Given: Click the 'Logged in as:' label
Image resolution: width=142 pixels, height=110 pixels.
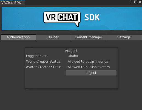Looking at the screenshot, I should pos(37,56).
